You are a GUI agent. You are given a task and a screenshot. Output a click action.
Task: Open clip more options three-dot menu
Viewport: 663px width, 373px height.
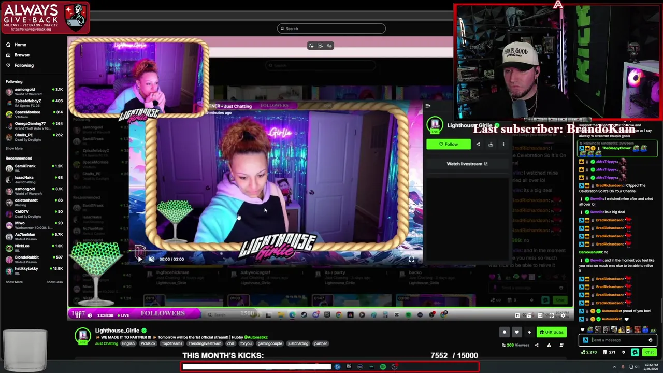(503, 145)
